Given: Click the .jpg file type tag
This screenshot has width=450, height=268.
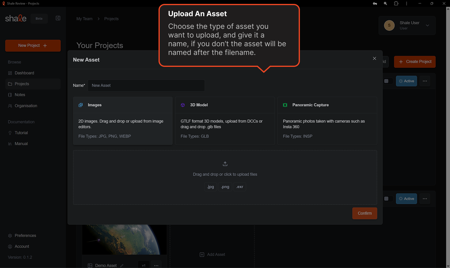Looking at the screenshot, I should pyautogui.click(x=210, y=187).
